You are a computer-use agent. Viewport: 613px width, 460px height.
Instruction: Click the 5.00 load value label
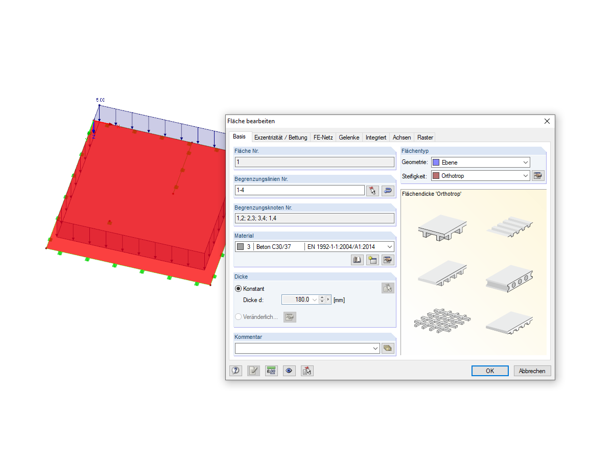point(101,100)
